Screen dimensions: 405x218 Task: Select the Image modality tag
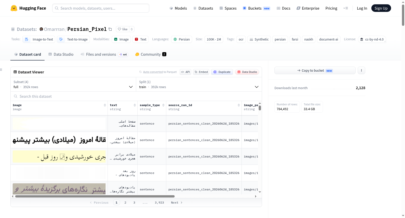pos(121,39)
